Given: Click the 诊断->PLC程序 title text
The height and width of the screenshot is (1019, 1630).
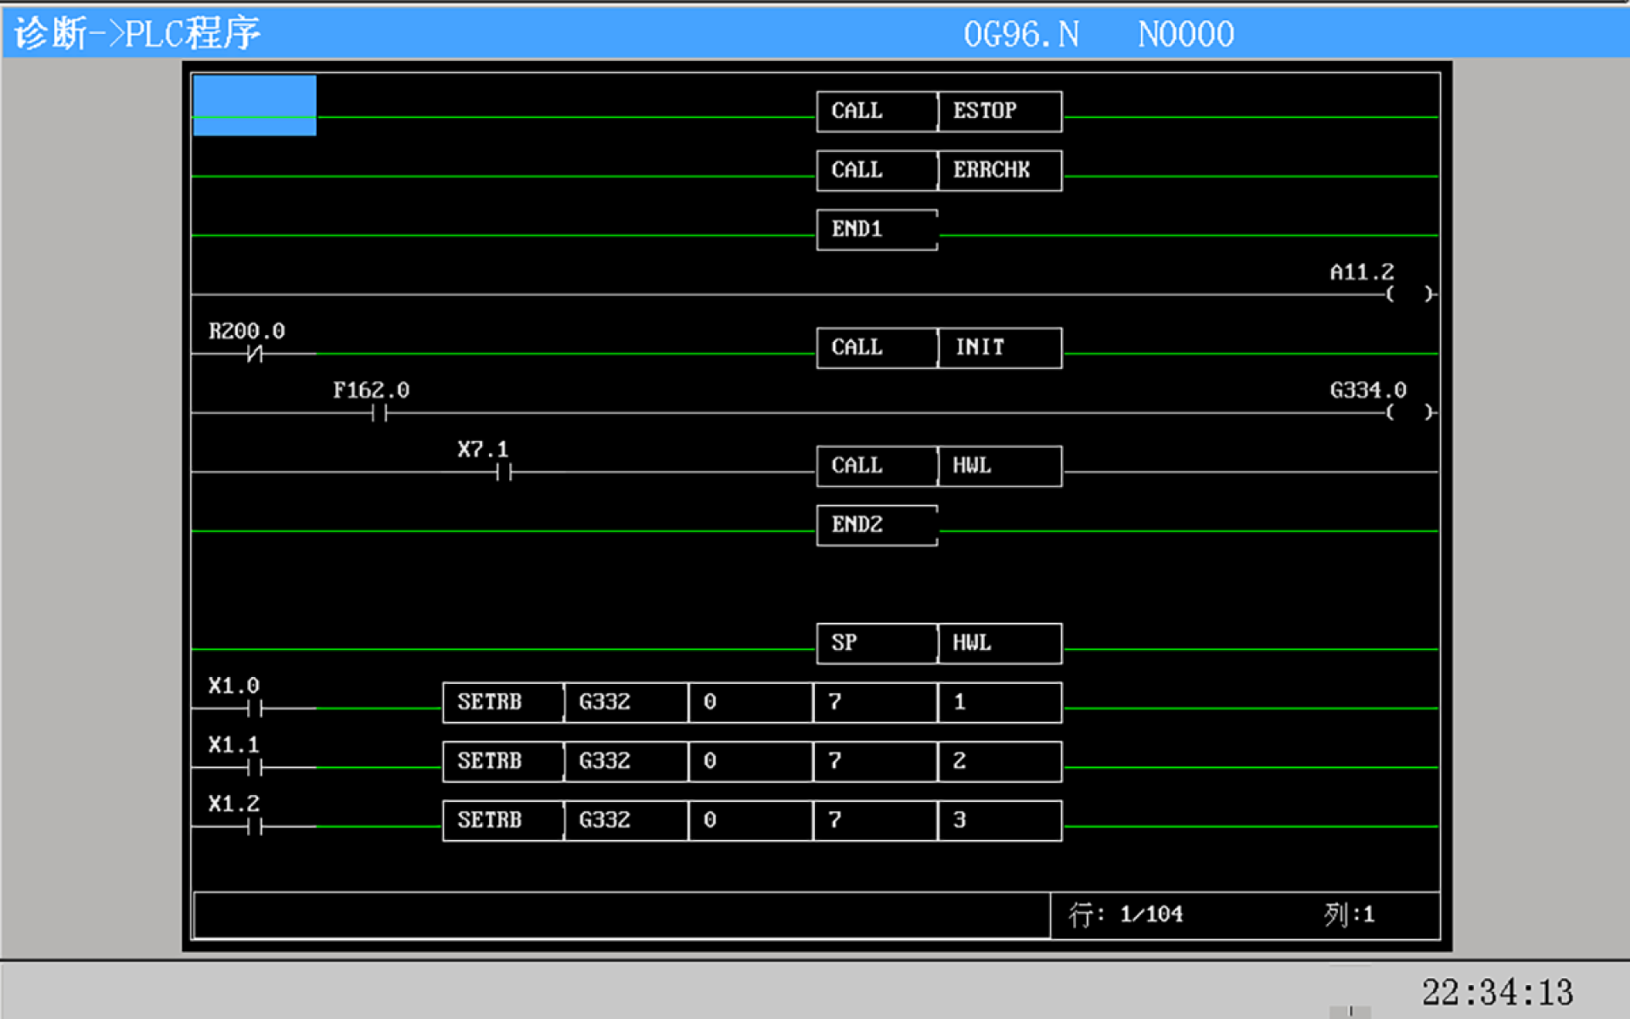Looking at the screenshot, I should pos(138,34).
